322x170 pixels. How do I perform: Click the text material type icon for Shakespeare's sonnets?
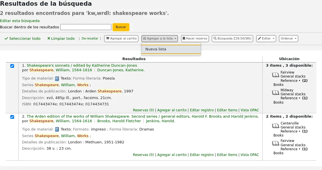[57, 79]
